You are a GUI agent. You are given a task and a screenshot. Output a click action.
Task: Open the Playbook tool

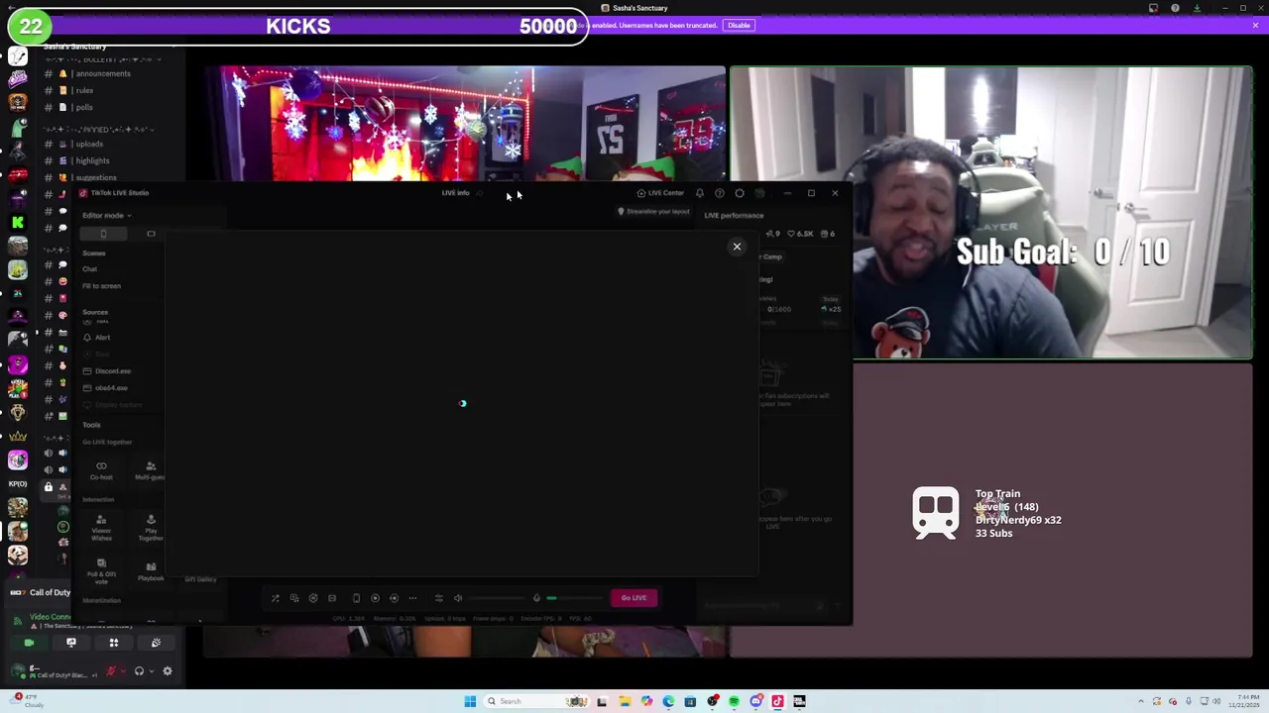(x=151, y=571)
